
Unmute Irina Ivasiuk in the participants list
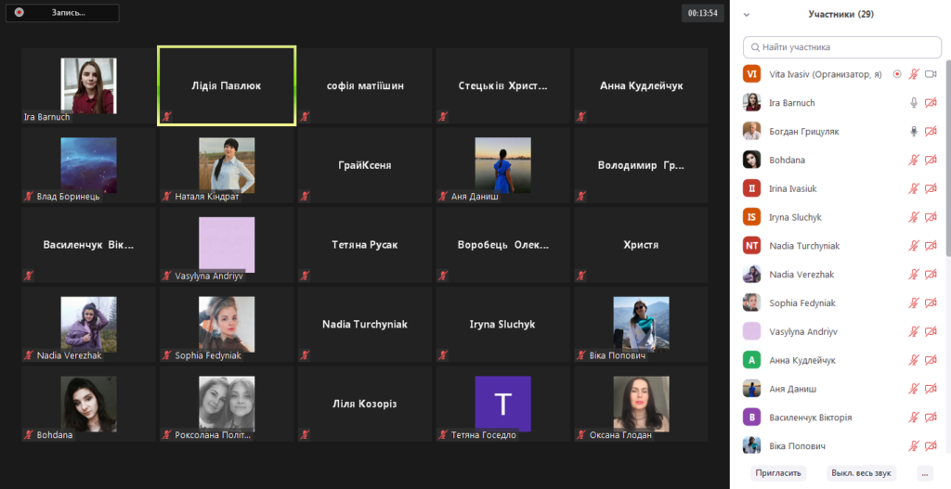[x=914, y=189]
